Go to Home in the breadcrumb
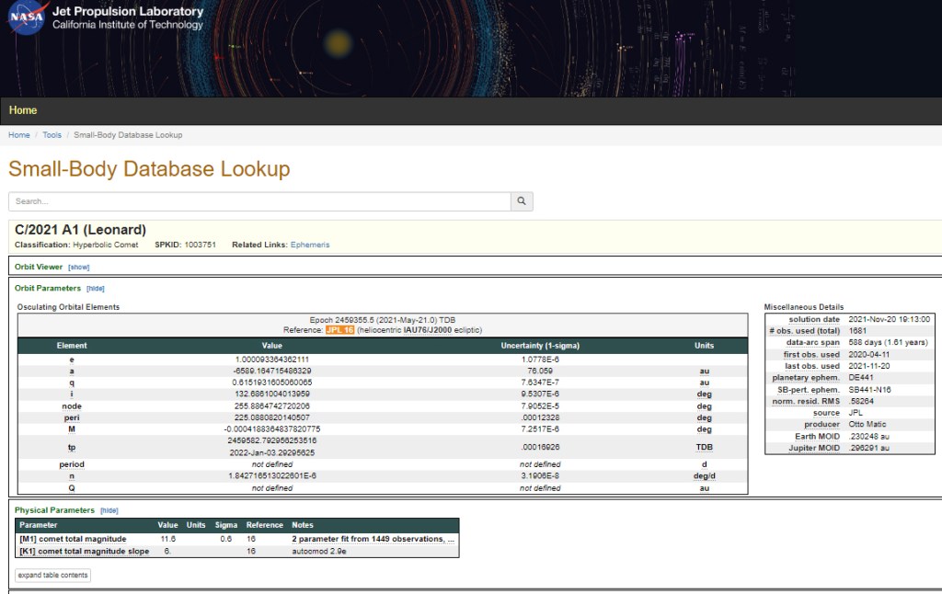Viewport: 942px width, 594px height. [x=19, y=135]
